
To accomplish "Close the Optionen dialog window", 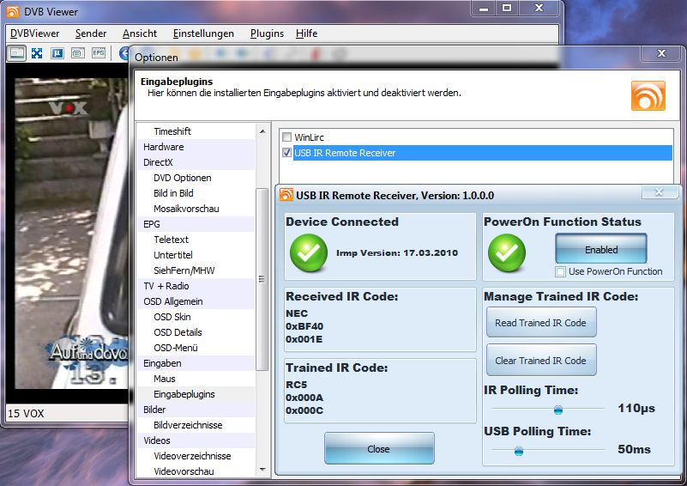I will pyautogui.click(x=661, y=53).
